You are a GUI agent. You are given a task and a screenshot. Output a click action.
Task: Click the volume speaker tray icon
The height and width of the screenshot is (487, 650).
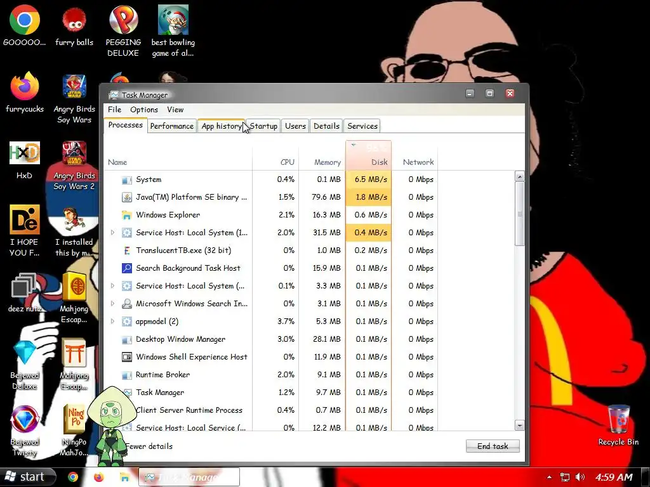(x=580, y=477)
